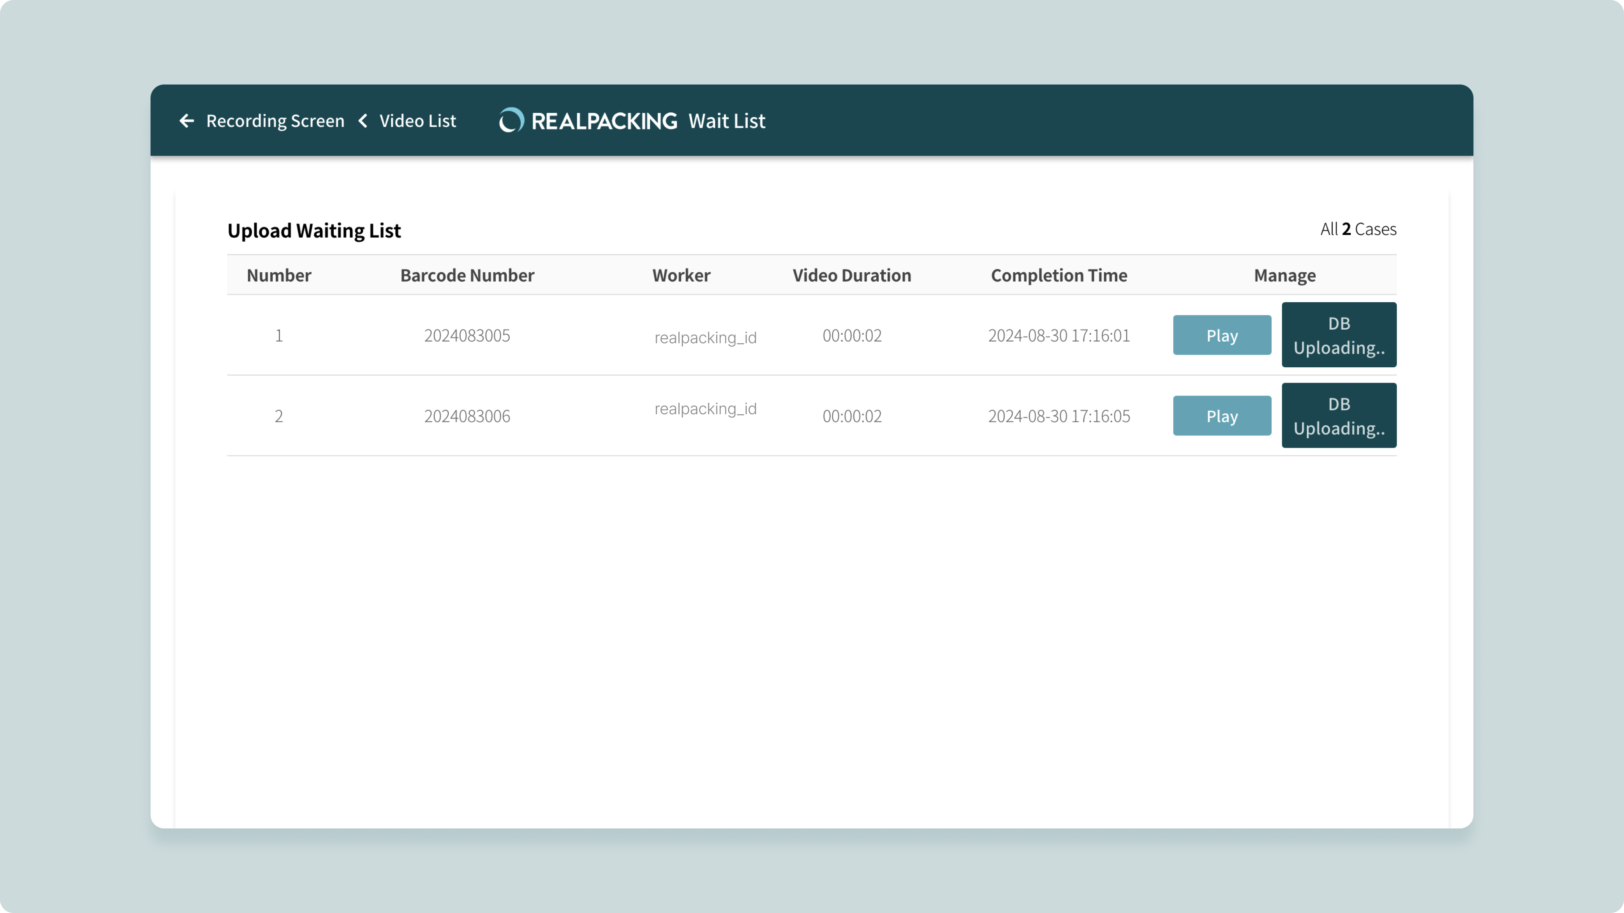
Task: Click the REALPACKING circular logo icon
Action: click(511, 120)
